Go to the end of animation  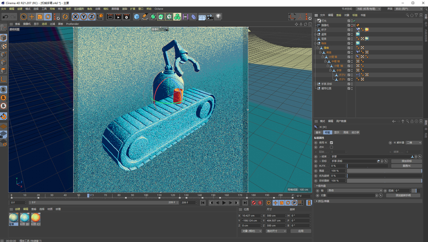[245, 202]
